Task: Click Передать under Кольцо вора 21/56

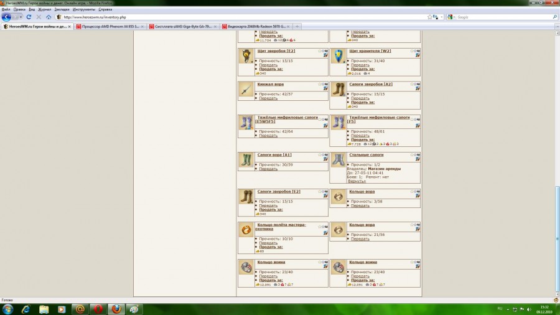Action: (x=360, y=239)
